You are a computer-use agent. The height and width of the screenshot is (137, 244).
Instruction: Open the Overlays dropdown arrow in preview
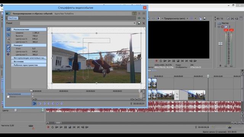pos(196,19)
